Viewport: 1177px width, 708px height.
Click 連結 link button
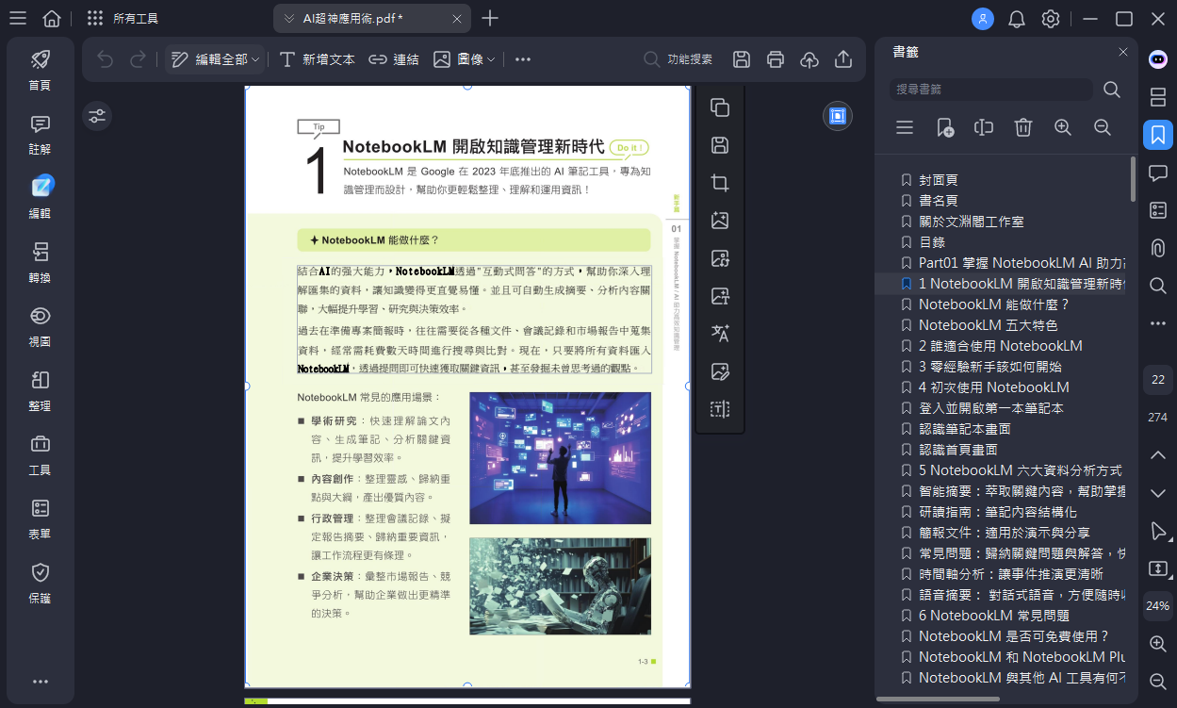(x=393, y=59)
